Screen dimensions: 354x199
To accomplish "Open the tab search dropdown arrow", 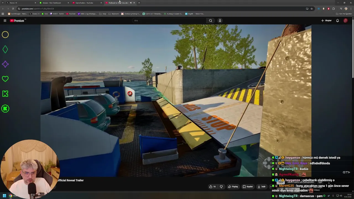I will [3, 3].
